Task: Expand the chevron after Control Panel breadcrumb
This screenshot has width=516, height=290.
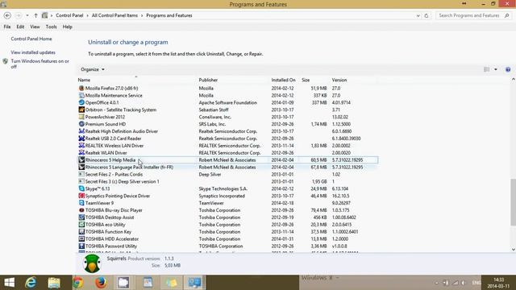Action: [x=88, y=15]
